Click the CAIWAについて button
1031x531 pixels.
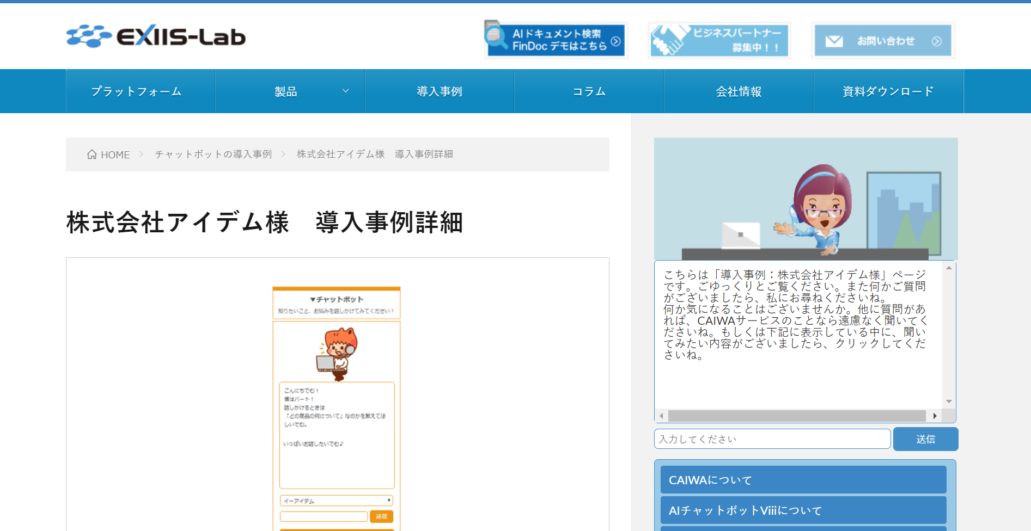[803, 480]
